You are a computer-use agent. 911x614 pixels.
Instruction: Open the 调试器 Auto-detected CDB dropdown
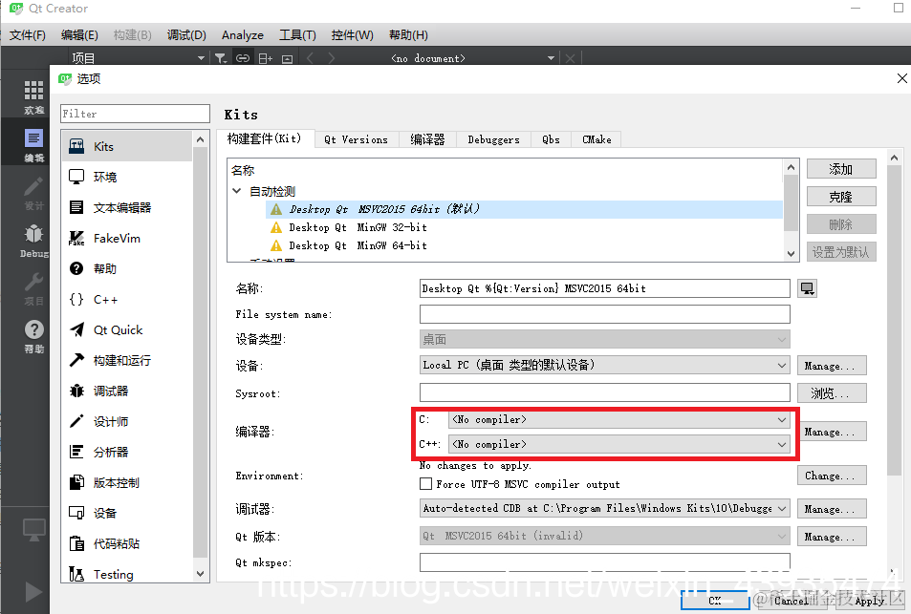tap(604, 508)
